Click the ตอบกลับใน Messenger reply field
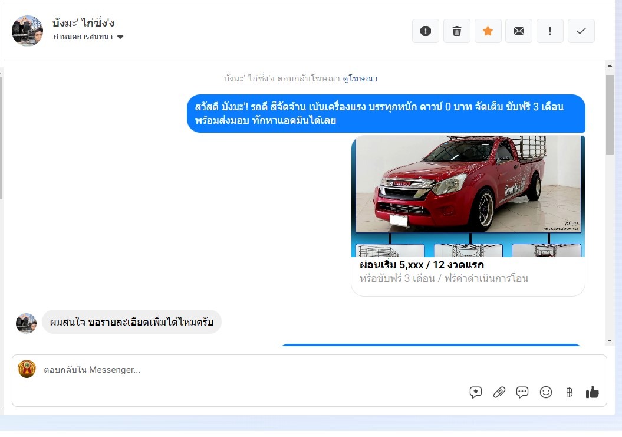Image resolution: width=622 pixels, height=437 pixels. 236,370
